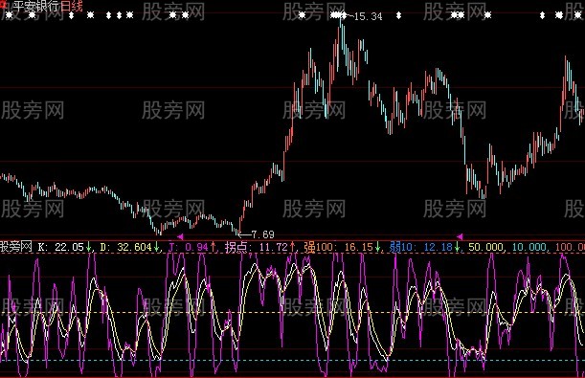Screen dimensions: 585x378
Task: Click the lone white signal marker right of 15.34
Action: pos(399,15)
